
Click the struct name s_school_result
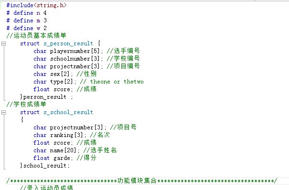pos(68,112)
